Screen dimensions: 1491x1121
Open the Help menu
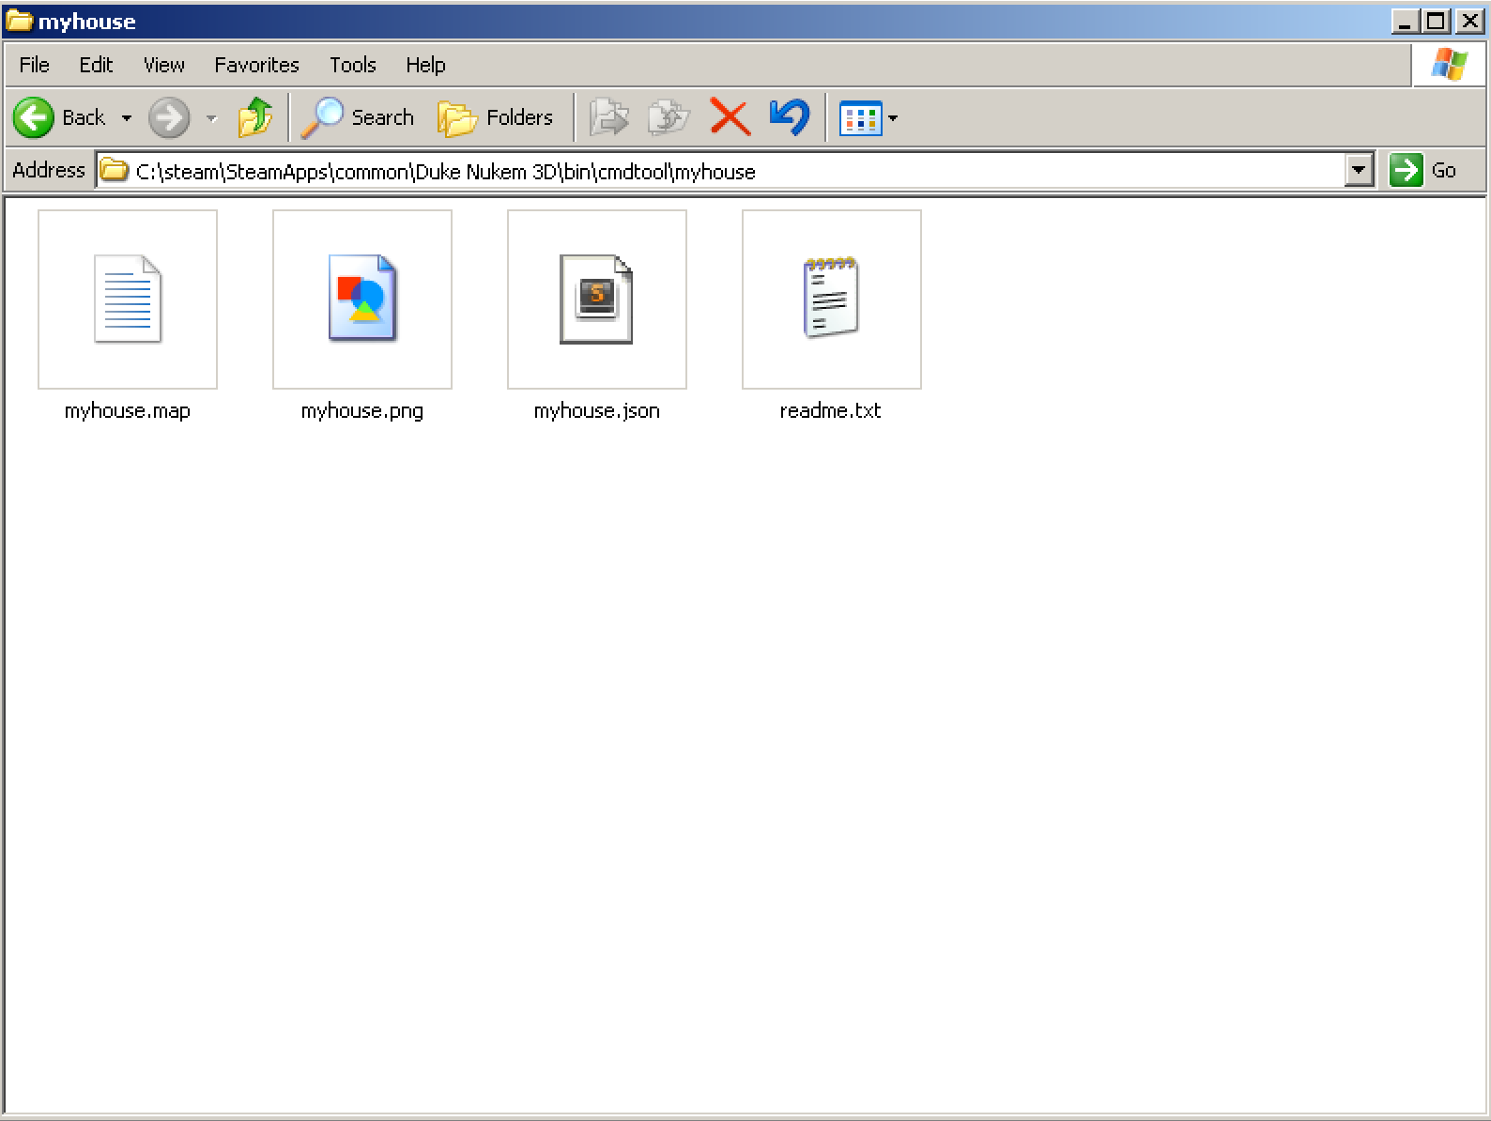pos(425,65)
